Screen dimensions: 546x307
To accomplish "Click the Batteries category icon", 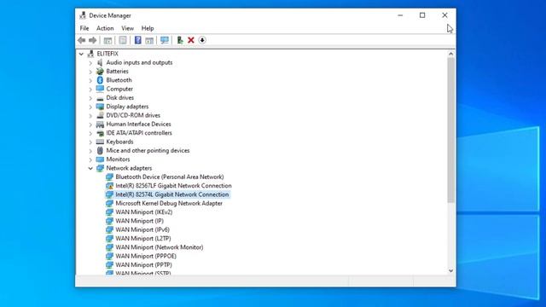I will [100, 72].
